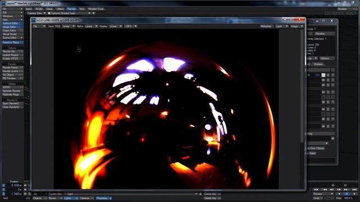Click Delete Key
Image resolution: width=360 pixels, height=202 pixels.
[x=212, y=198]
